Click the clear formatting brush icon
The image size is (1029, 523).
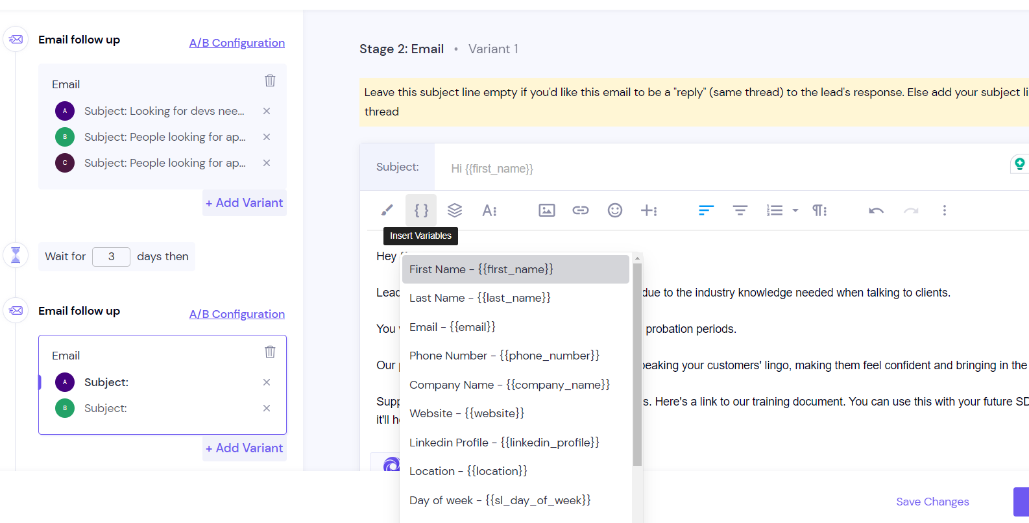(x=387, y=210)
